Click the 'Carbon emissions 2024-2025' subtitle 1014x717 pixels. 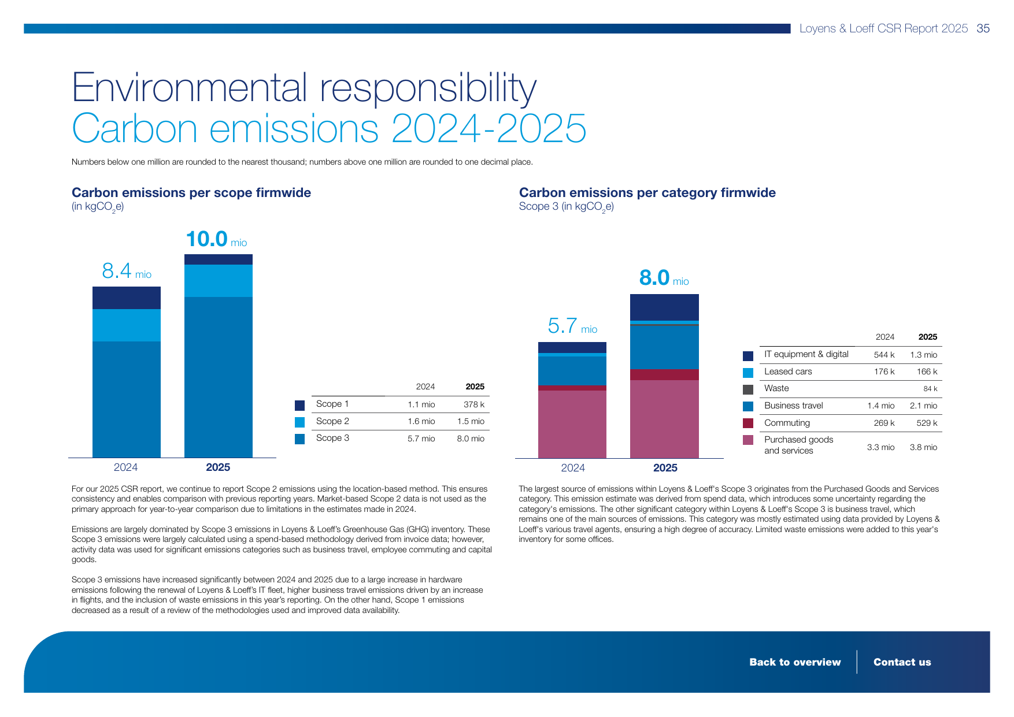(x=329, y=128)
